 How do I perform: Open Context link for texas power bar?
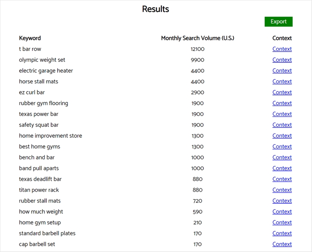tap(282, 114)
